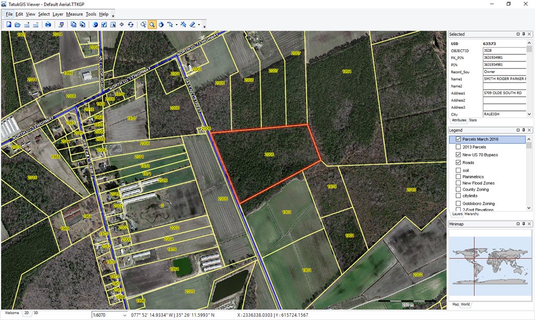This screenshot has height=320, width=535.
Task: Click Selected panel scroll-down arrow
Action: 529,115
